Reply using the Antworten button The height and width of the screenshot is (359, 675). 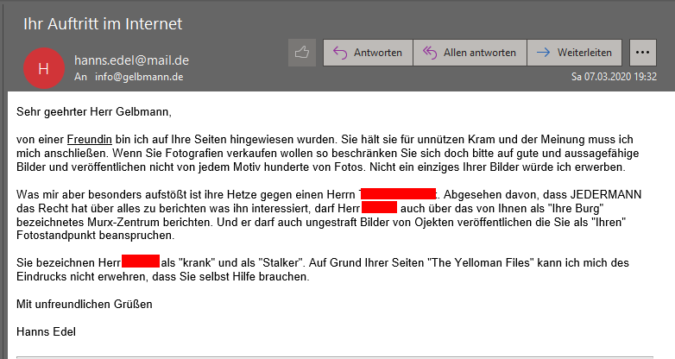point(368,53)
